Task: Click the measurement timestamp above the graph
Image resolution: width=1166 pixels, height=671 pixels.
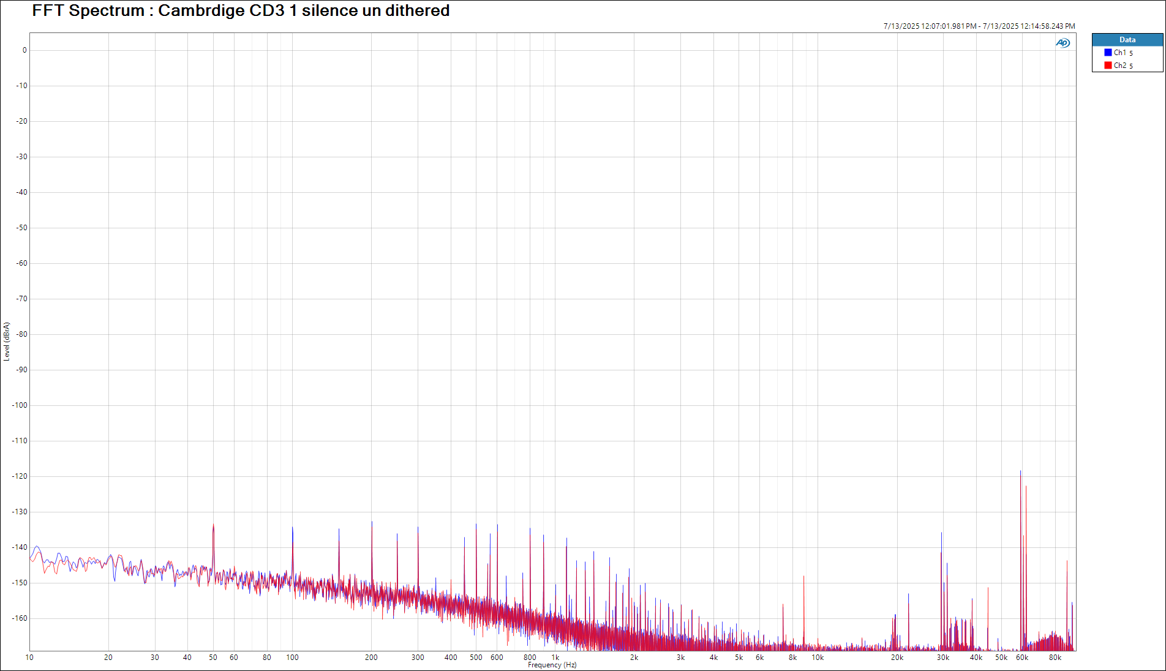Action: click(979, 26)
